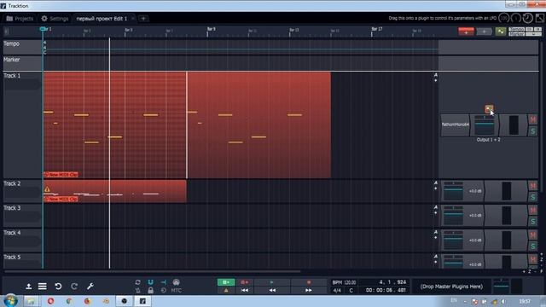546x307 pixels.
Task: Select the second MIDI clip on Track 1
Action: point(259,125)
